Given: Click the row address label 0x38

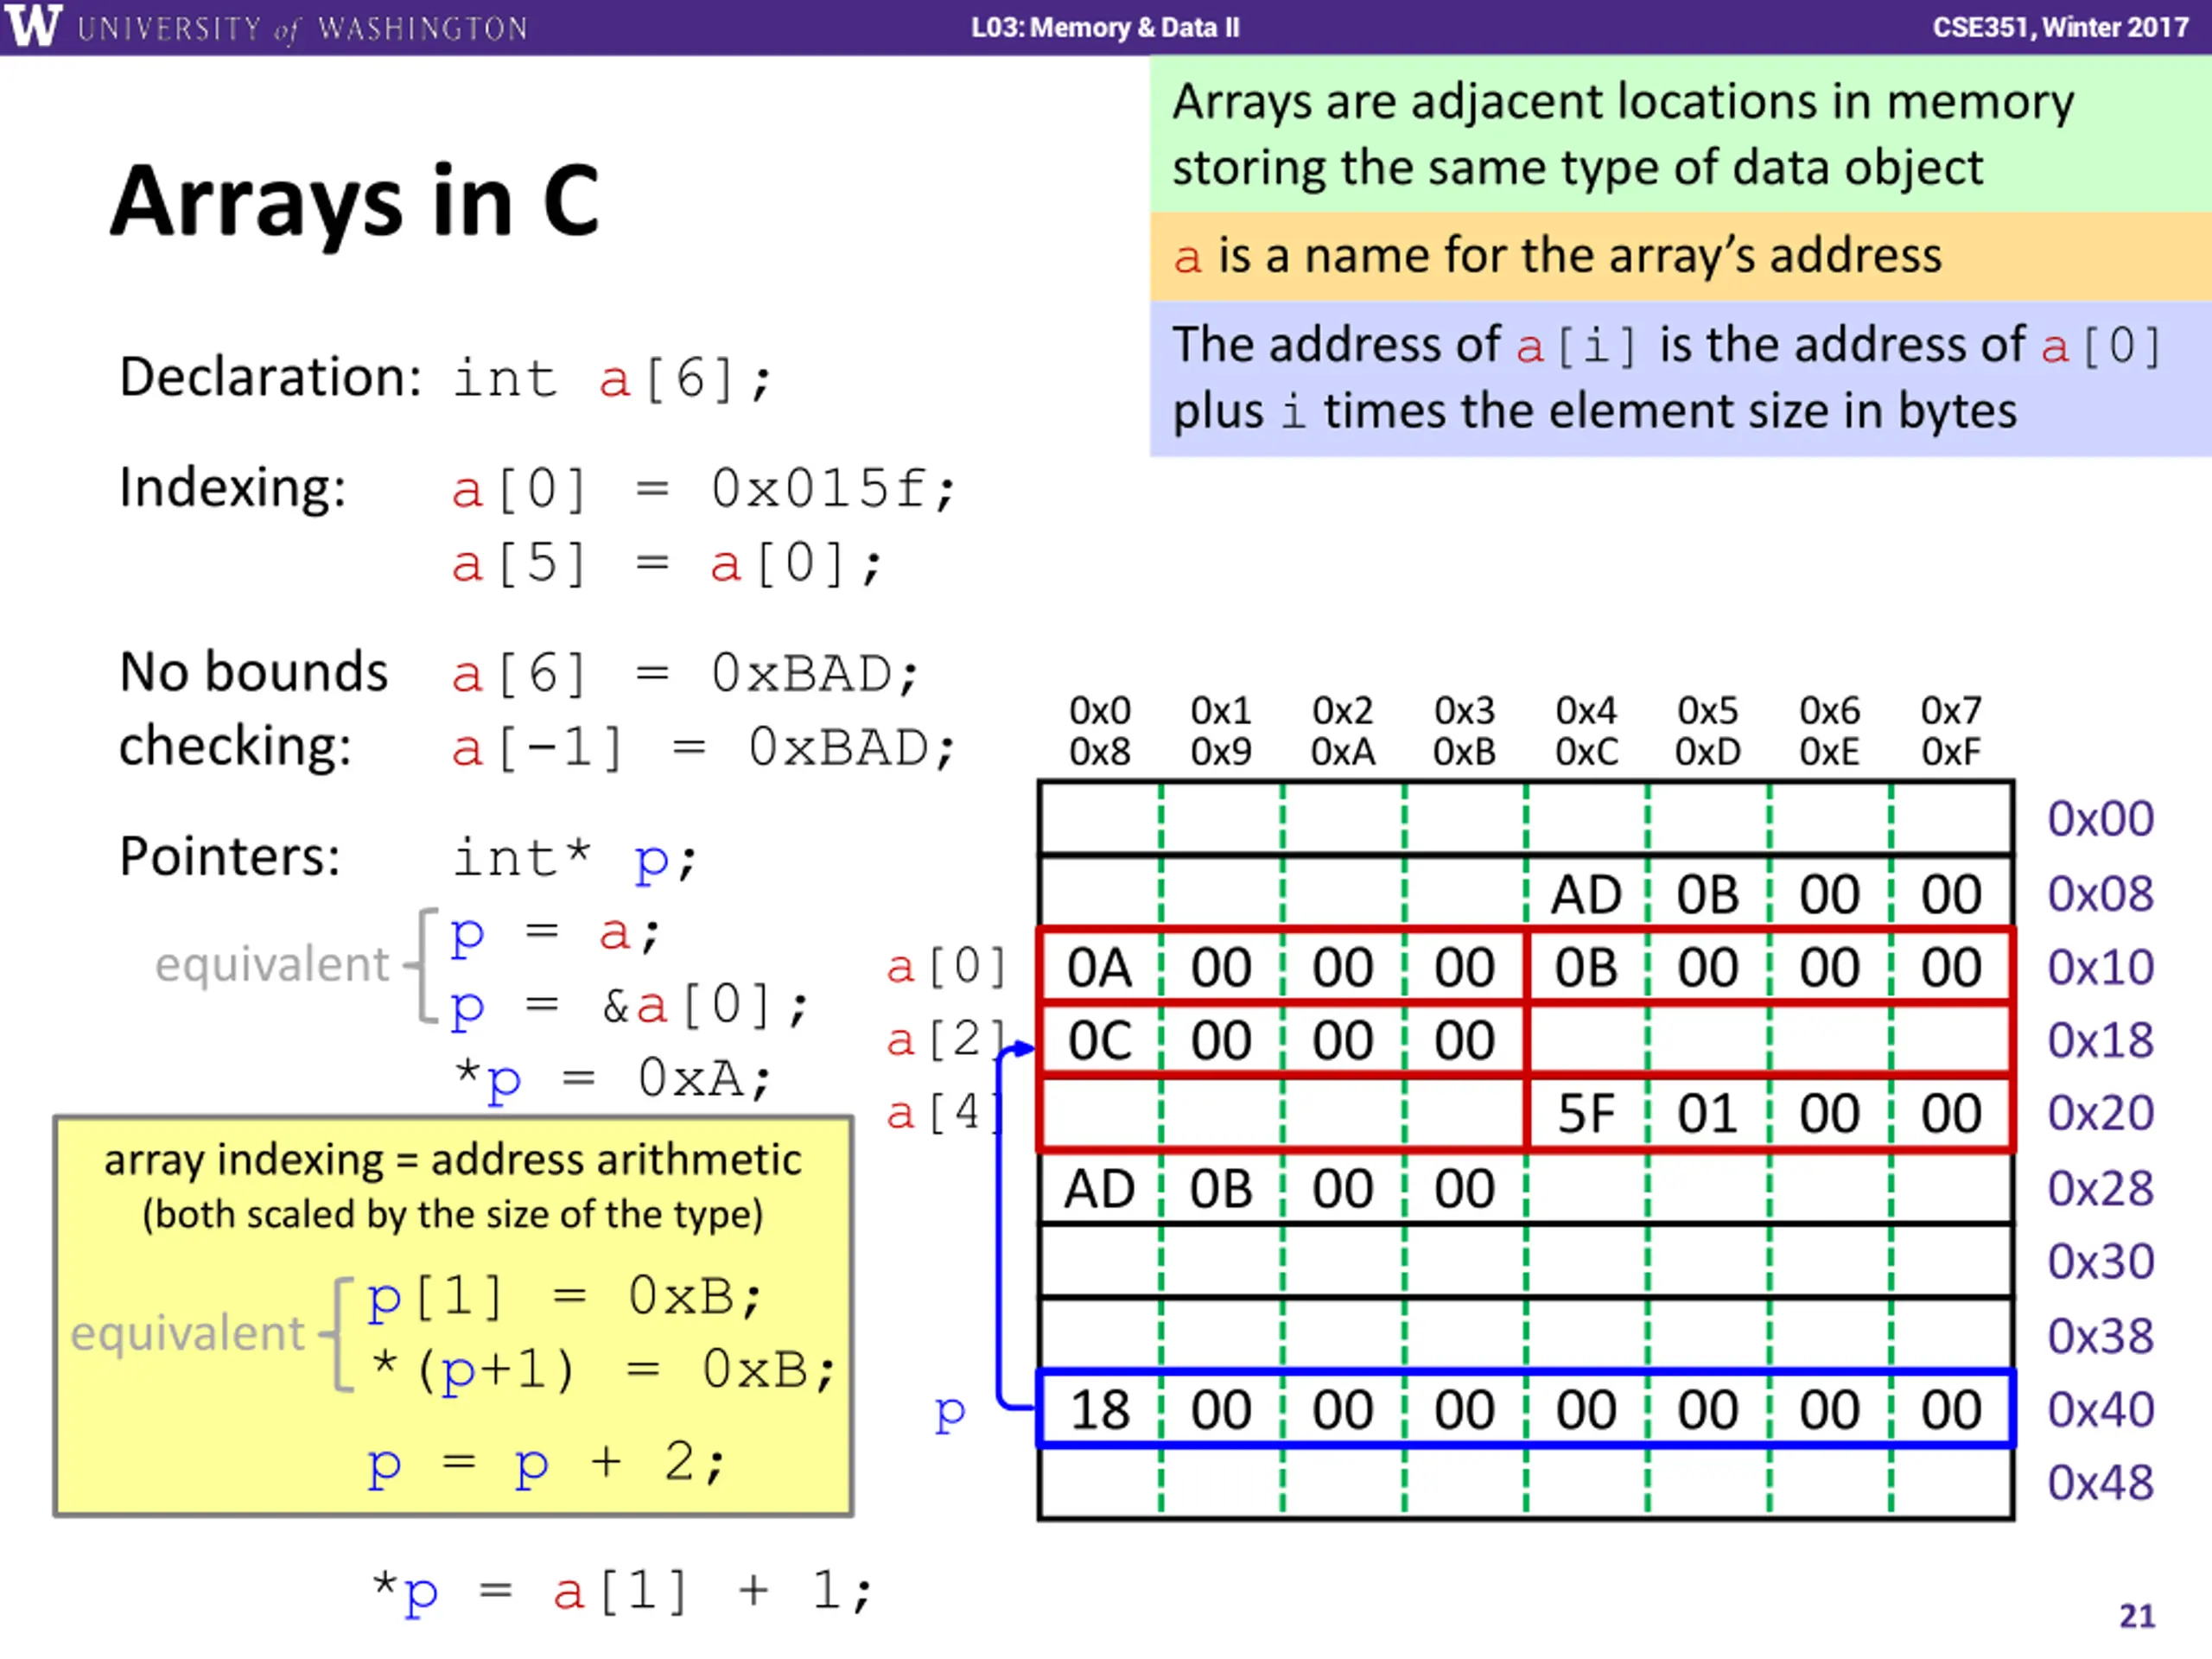Looking at the screenshot, I should (2100, 1336).
